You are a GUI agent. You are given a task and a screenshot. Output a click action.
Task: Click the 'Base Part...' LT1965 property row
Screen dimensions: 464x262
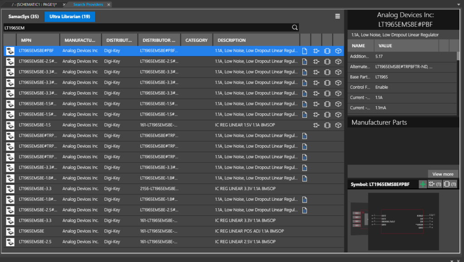click(402, 77)
